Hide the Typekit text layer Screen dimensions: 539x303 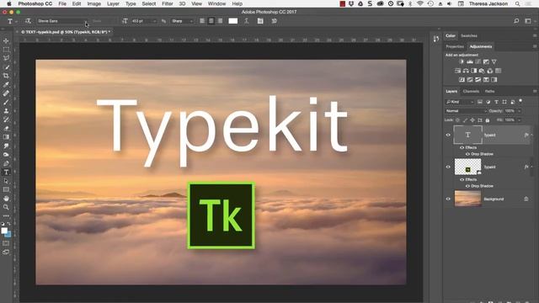point(448,135)
